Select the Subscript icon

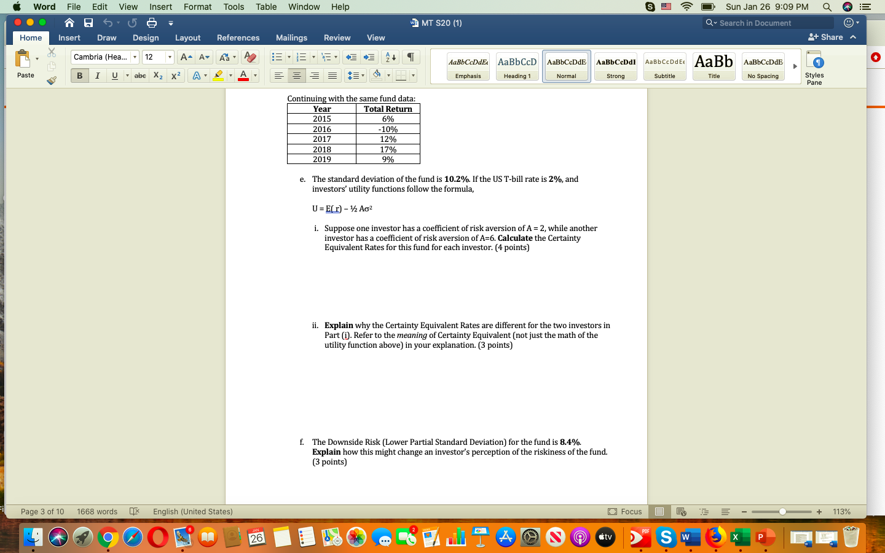pos(157,75)
